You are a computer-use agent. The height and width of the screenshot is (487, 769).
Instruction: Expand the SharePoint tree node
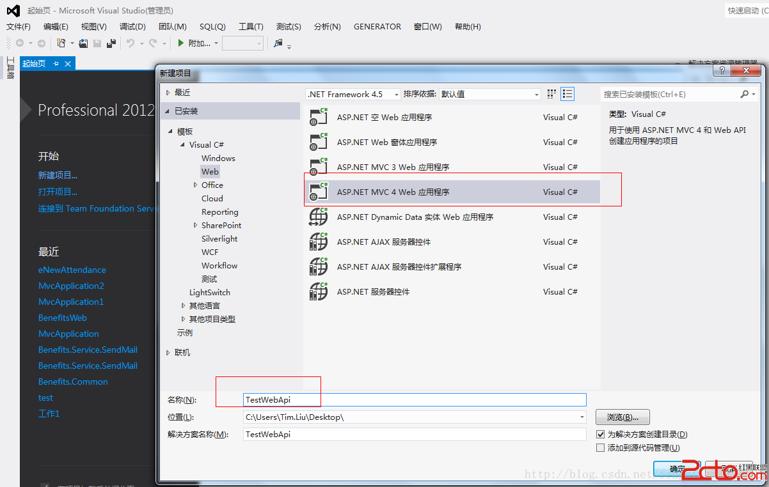point(196,226)
